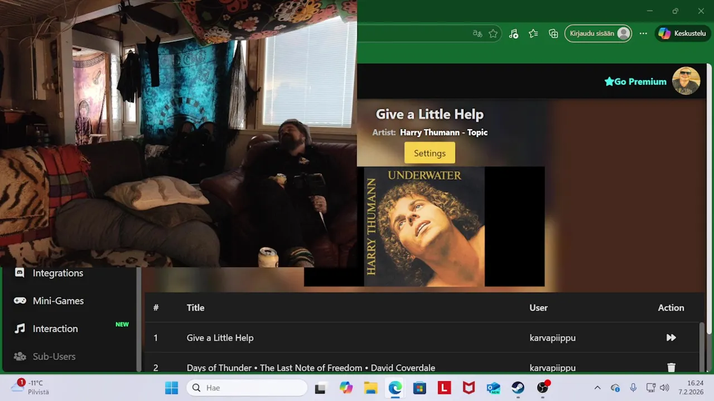Click the Title column header
Image resolution: width=714 pixels, height=401 pixels.
[x=195, y=307]
